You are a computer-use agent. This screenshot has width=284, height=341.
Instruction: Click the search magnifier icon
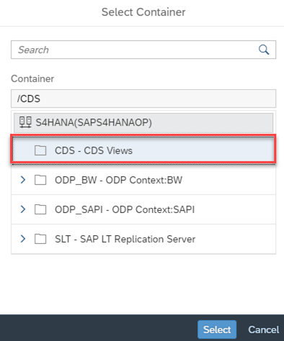264,50
